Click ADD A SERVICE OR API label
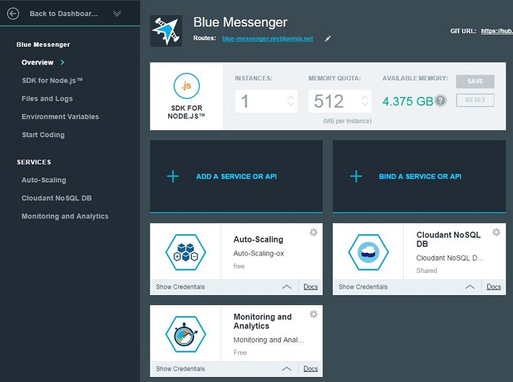 click(236, 177)
